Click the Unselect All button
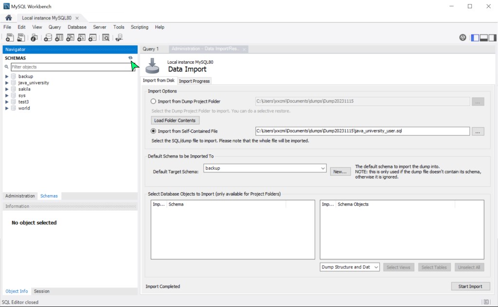 pos(469,267)
